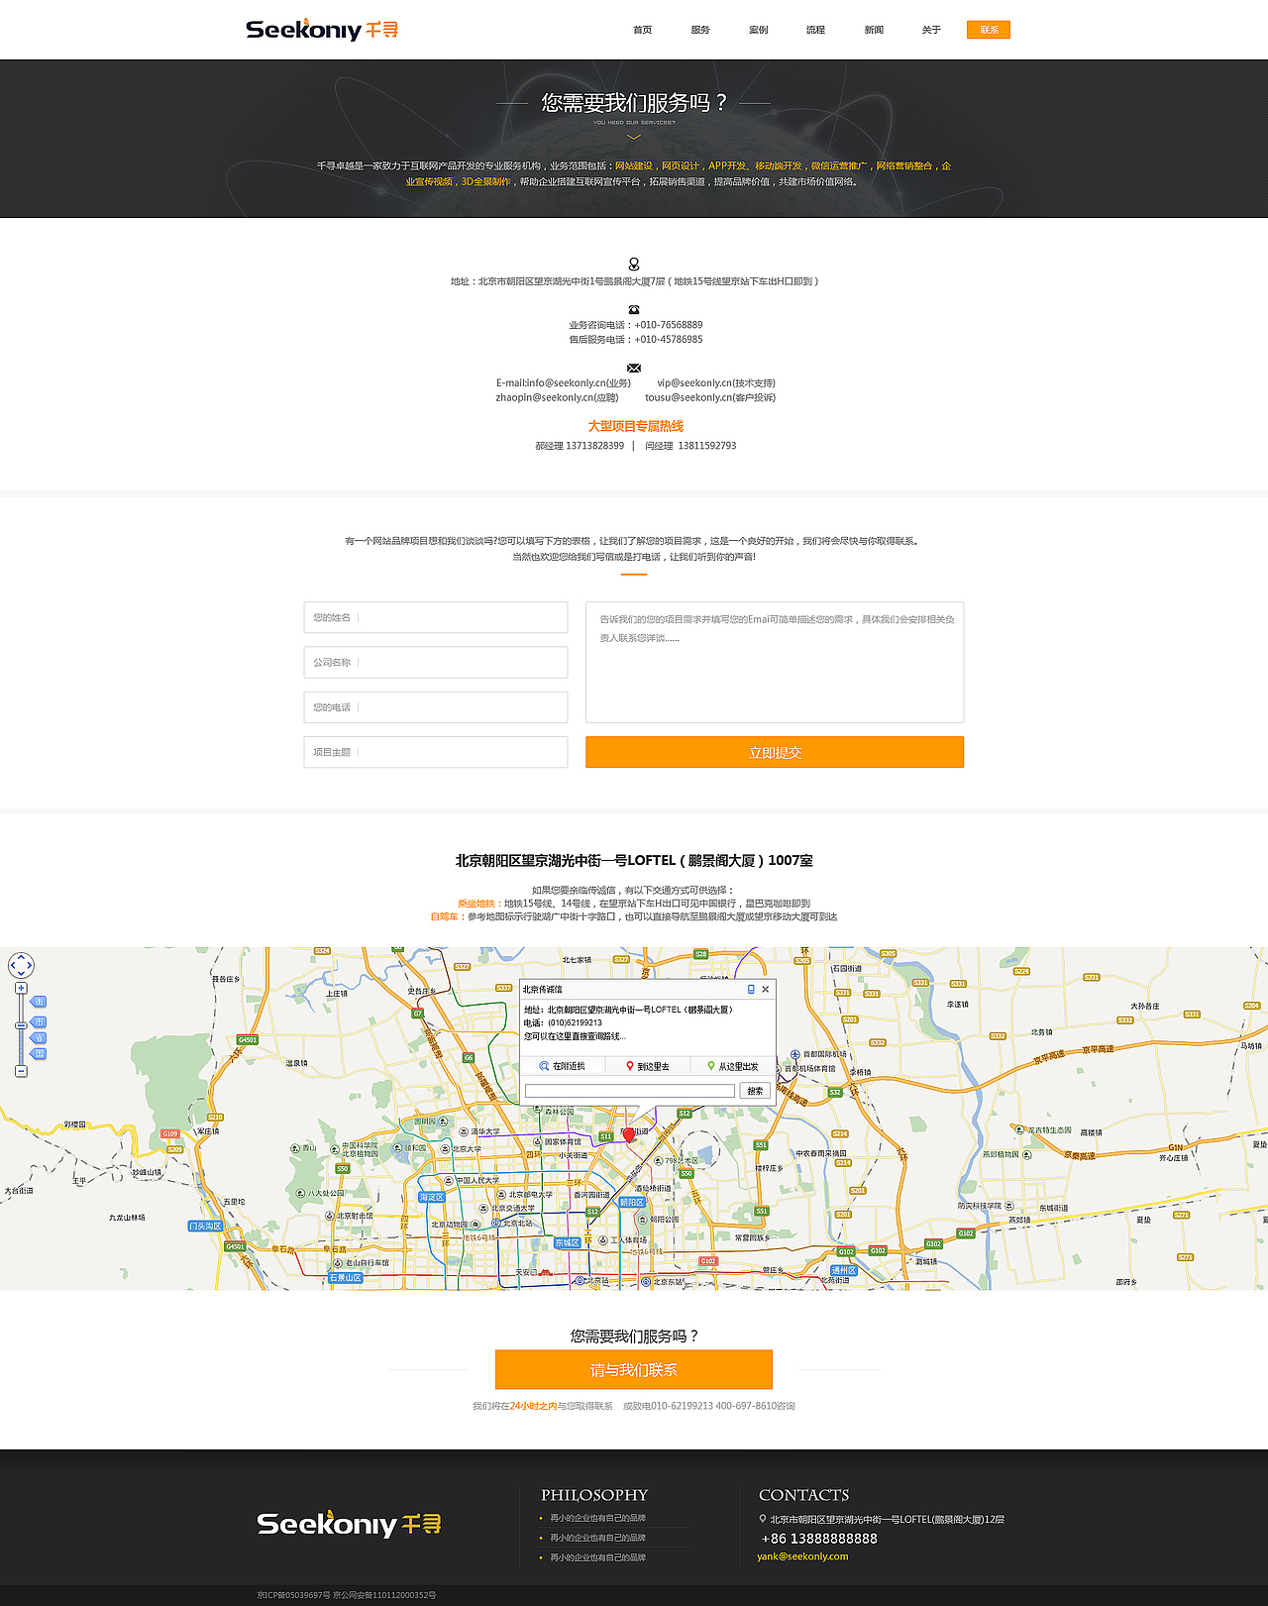
Task: Click the search input in map popup
Action: (x=630, y=1091)
